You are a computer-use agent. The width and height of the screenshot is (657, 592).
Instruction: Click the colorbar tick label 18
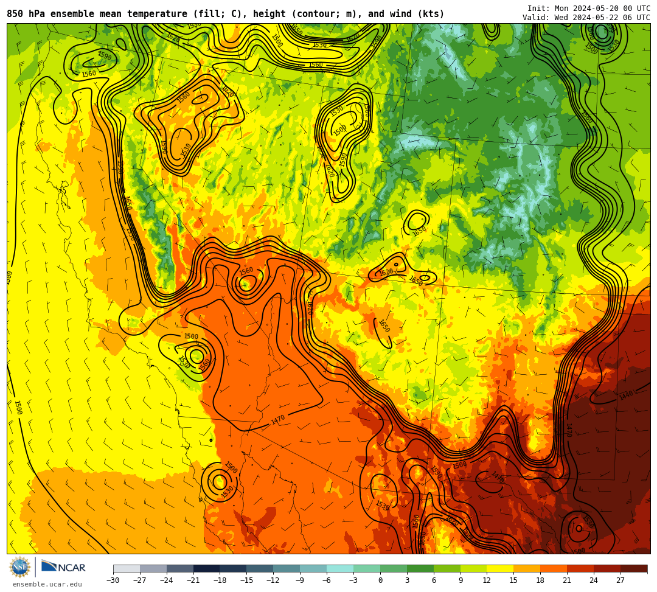coord(541,580)
